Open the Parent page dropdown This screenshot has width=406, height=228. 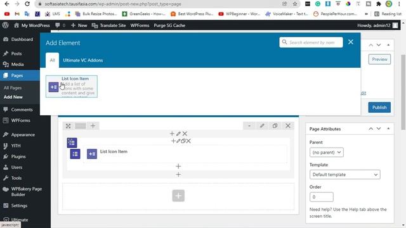pyautogui.click(x=327, y=152)
